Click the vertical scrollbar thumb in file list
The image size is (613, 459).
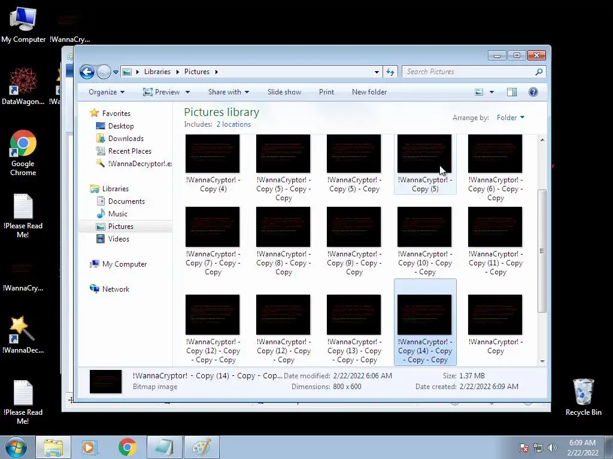(x=542, y=251)
